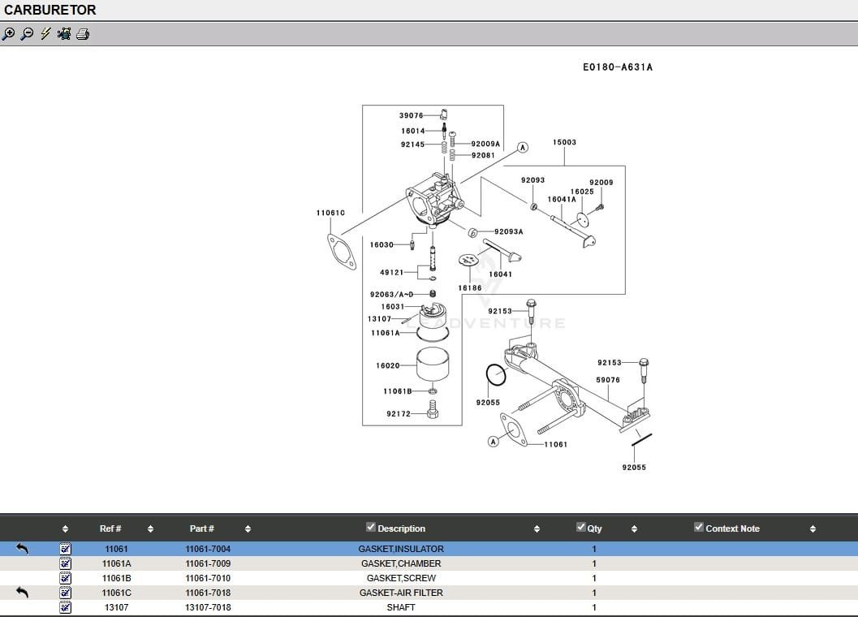The height and width of the screenshot is (617, 858).
Task: Click the back arrow on row 11061C
Action: click(x=22, y=593)
